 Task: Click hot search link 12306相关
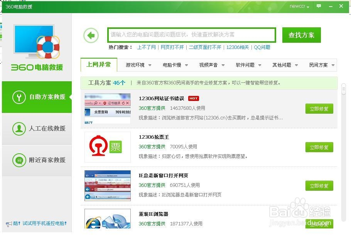pos(238,47)
